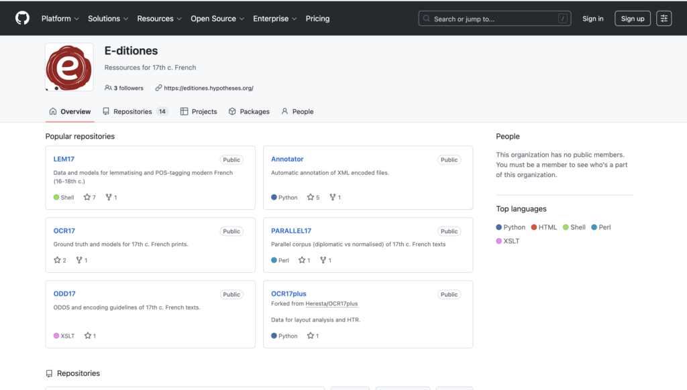Viewport: 687px width, 390px height.
Task: Click the fork icon on OCR17
Action: coord(79,260)
